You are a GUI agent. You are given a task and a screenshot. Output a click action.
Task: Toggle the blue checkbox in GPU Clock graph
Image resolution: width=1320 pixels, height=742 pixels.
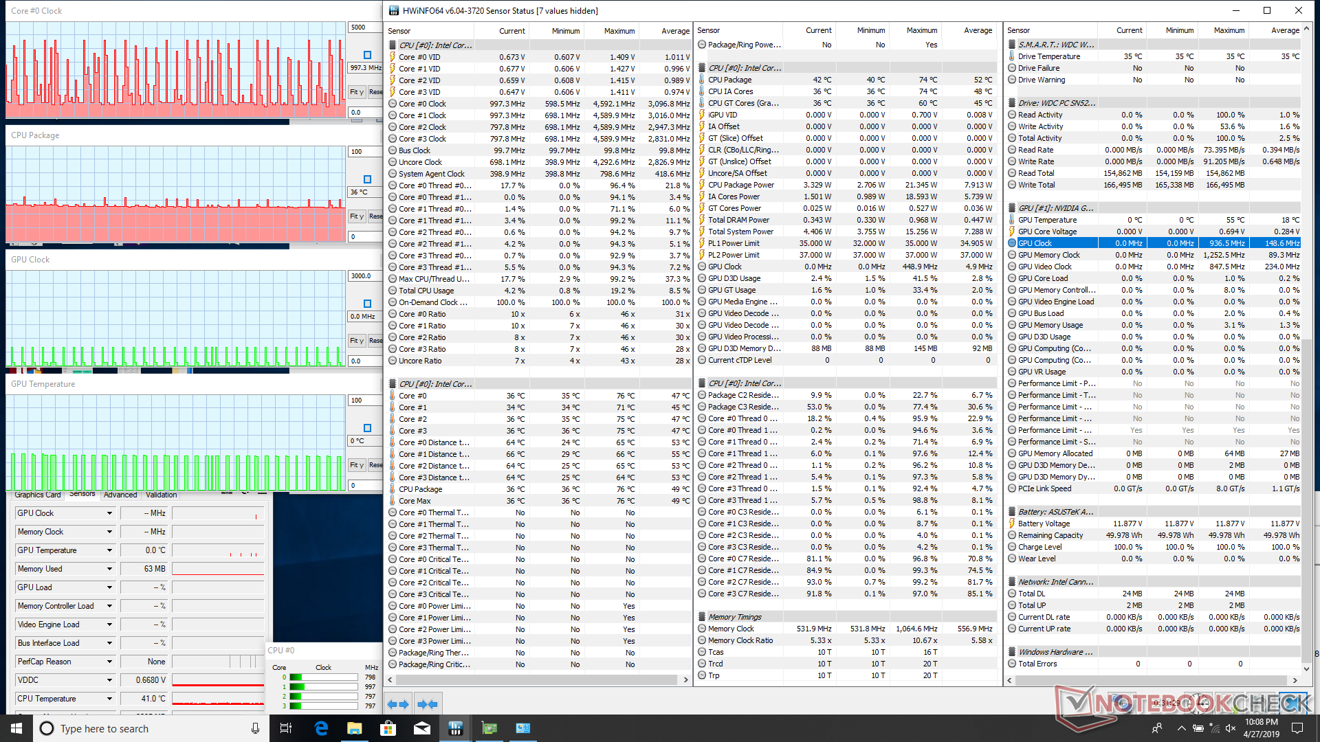pyautogui.click(x=367, y=304)
